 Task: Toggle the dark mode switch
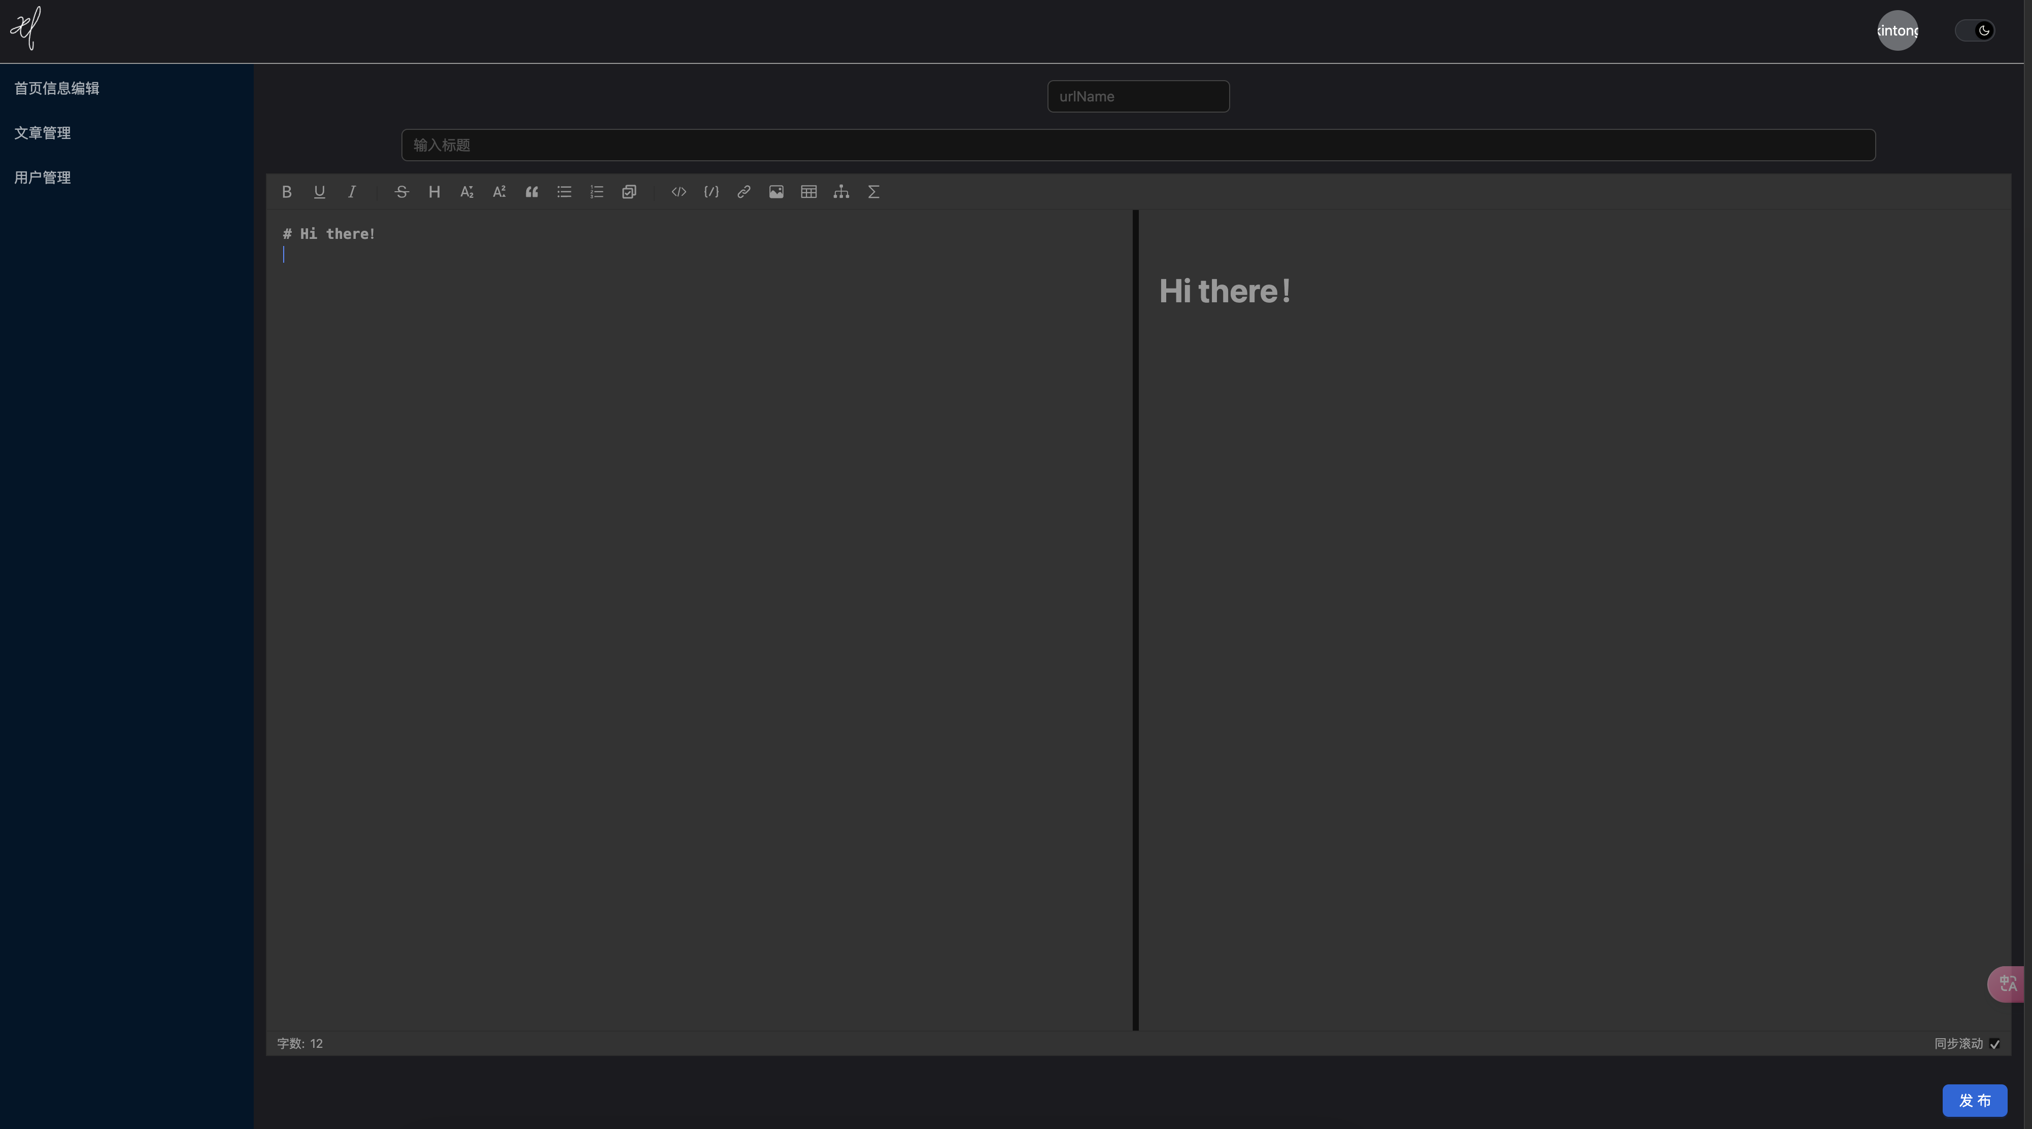pos(1975,31)
